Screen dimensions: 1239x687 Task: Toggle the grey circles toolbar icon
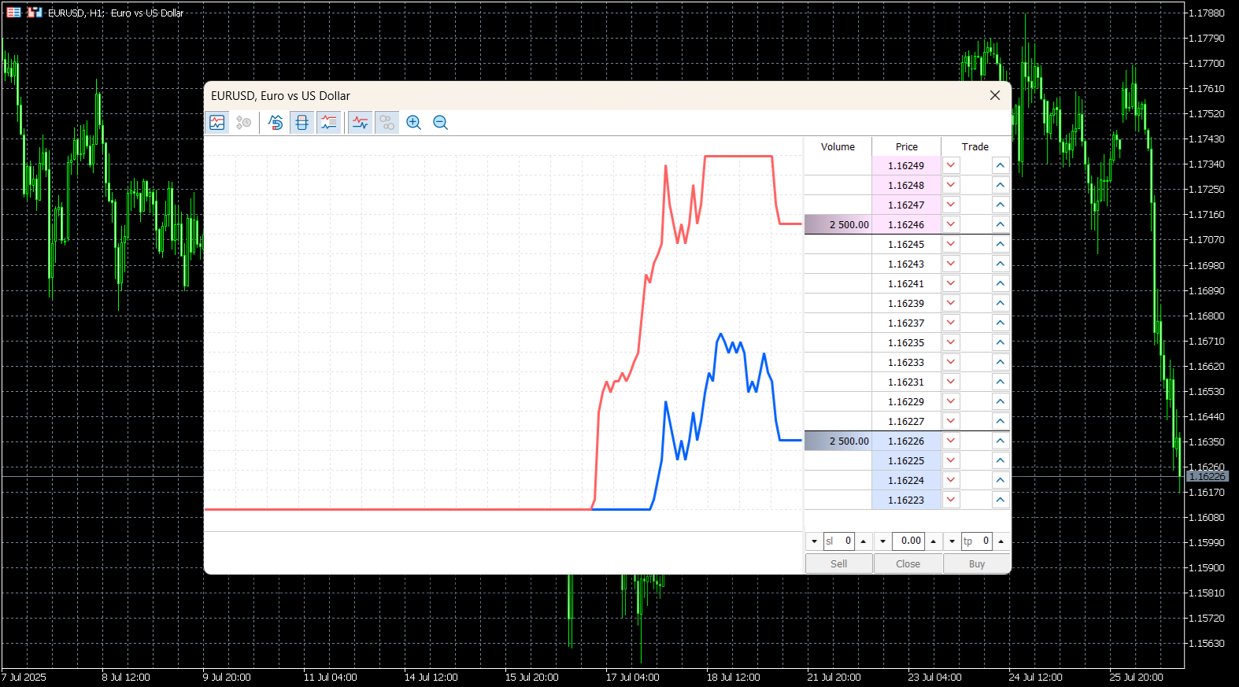tap(387, 123)
